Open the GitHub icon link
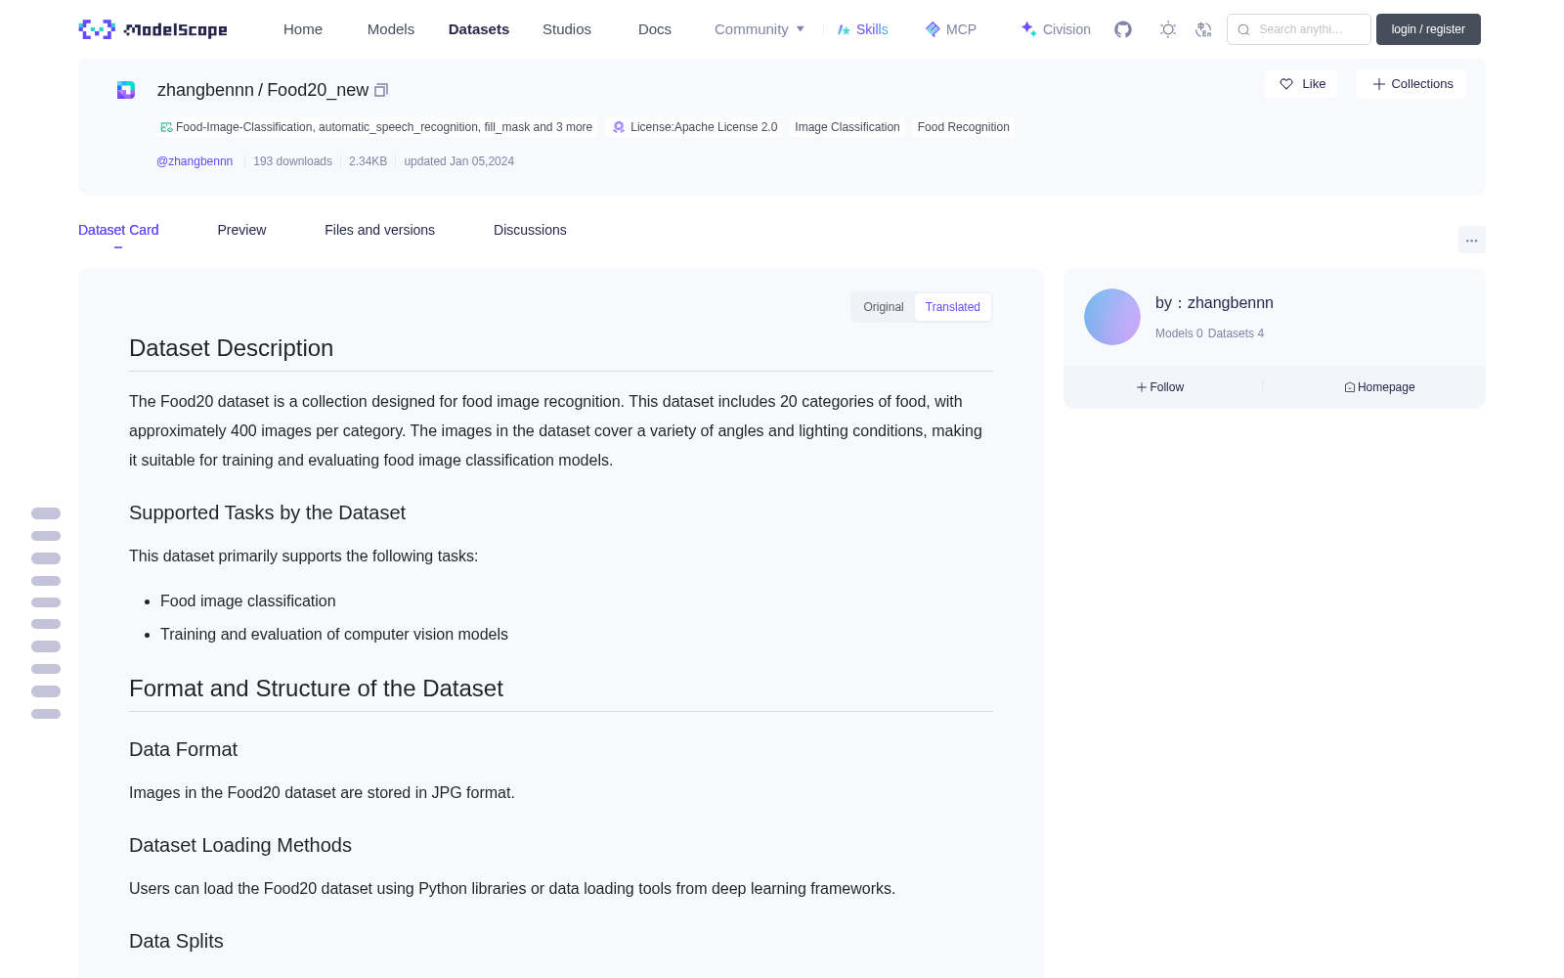The image size is (1564, 978). pyautogui.click(x=1123, y=29)
